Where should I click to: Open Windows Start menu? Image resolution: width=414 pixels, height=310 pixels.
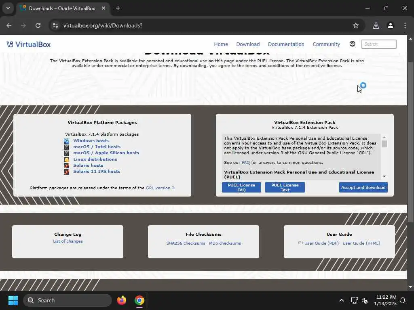coord(13,300)
